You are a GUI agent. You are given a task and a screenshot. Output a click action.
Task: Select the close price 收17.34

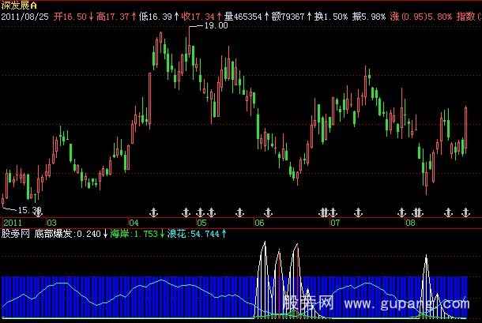198,17
